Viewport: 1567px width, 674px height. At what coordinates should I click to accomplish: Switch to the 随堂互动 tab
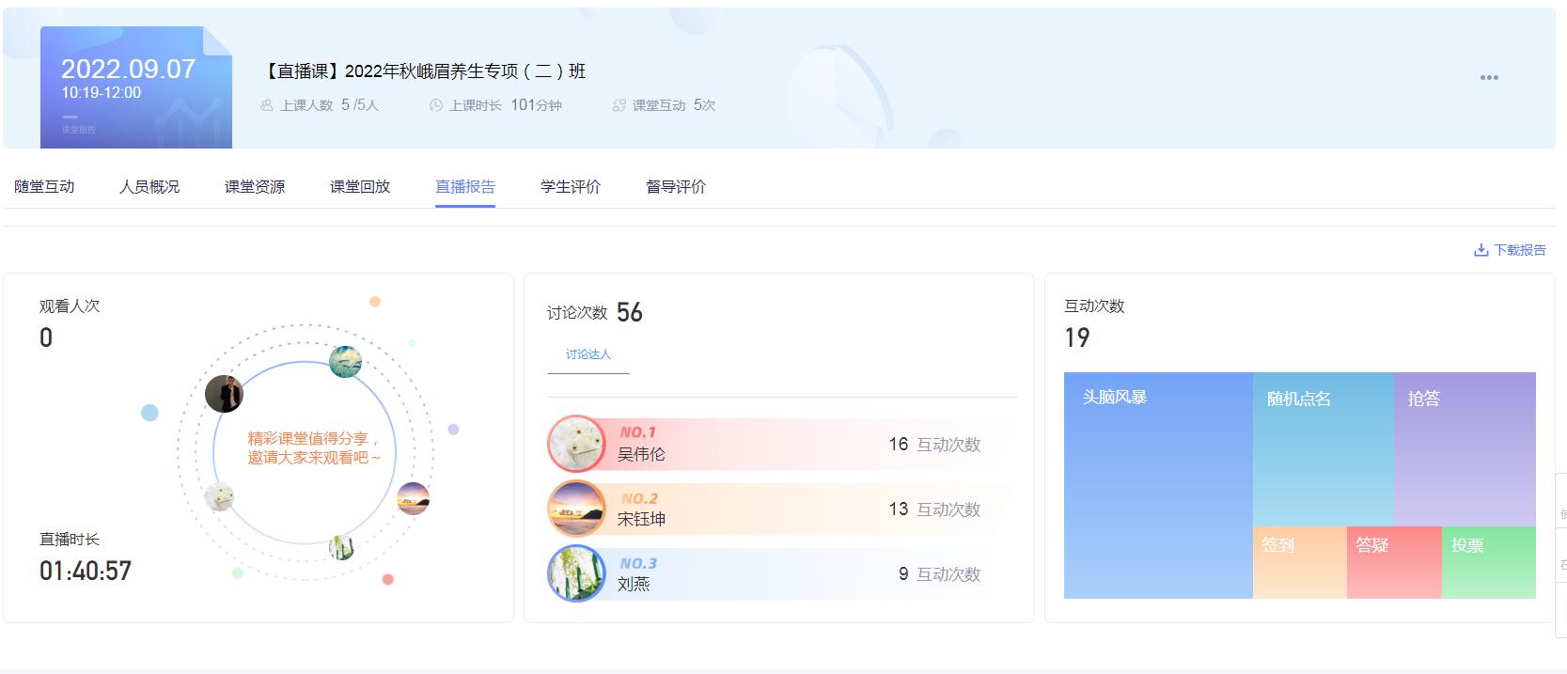[x=44, y=187]
